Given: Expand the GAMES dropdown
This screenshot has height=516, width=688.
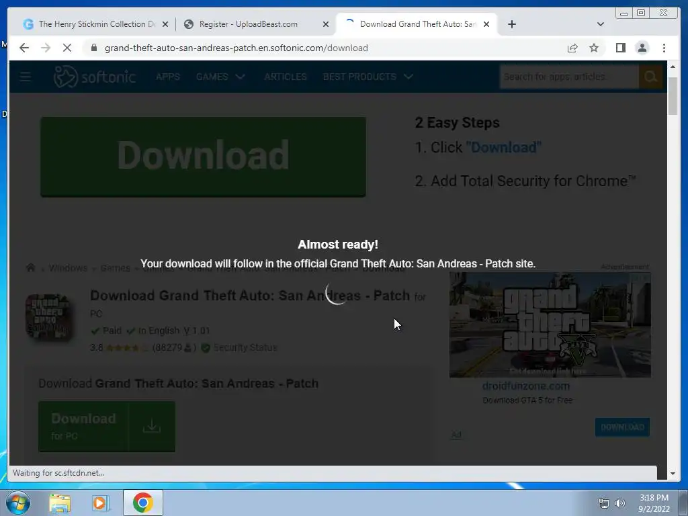Looking at the screenshot, I should pyautogui.click(x=220, y=77).
